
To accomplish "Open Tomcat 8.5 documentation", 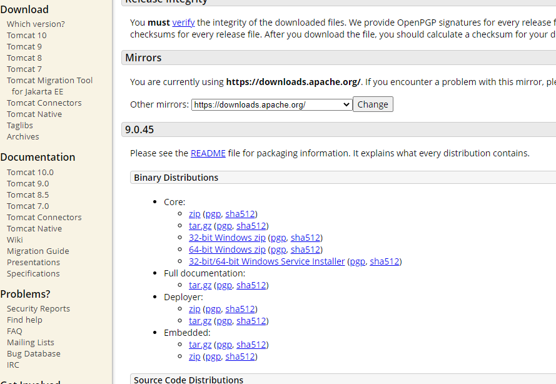I will tap(28, 195).
